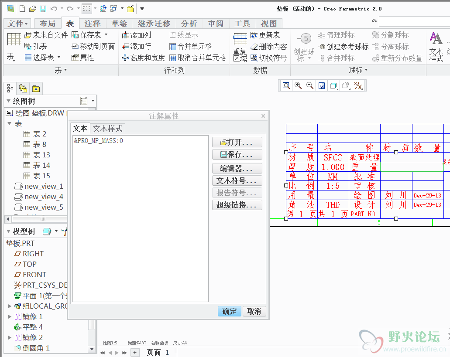Viewport: 450px width, 357px height.
Task: Click the Update Table (更新表) icon
Action: click(x=254, y=35)
